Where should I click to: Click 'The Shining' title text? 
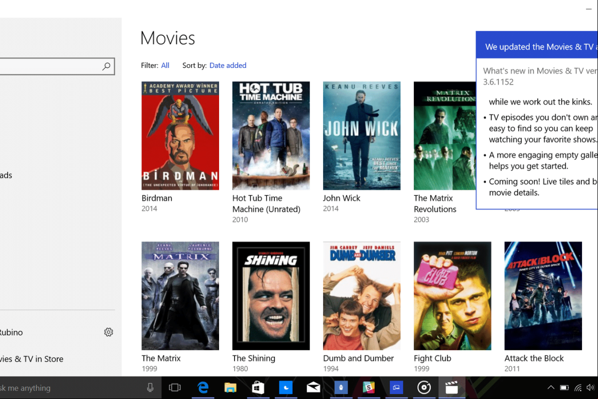254,358
